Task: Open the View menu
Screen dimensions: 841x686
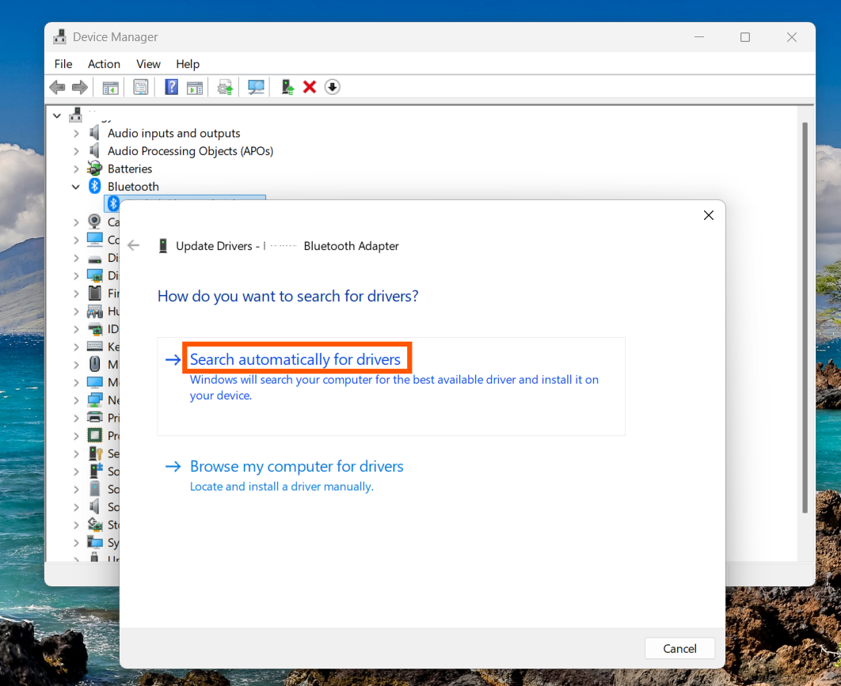Action: [148, 64]
